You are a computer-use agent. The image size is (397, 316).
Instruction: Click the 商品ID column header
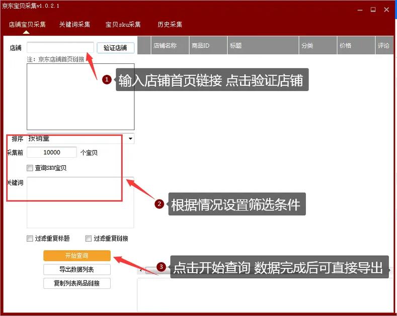click(x=208, y=45)
